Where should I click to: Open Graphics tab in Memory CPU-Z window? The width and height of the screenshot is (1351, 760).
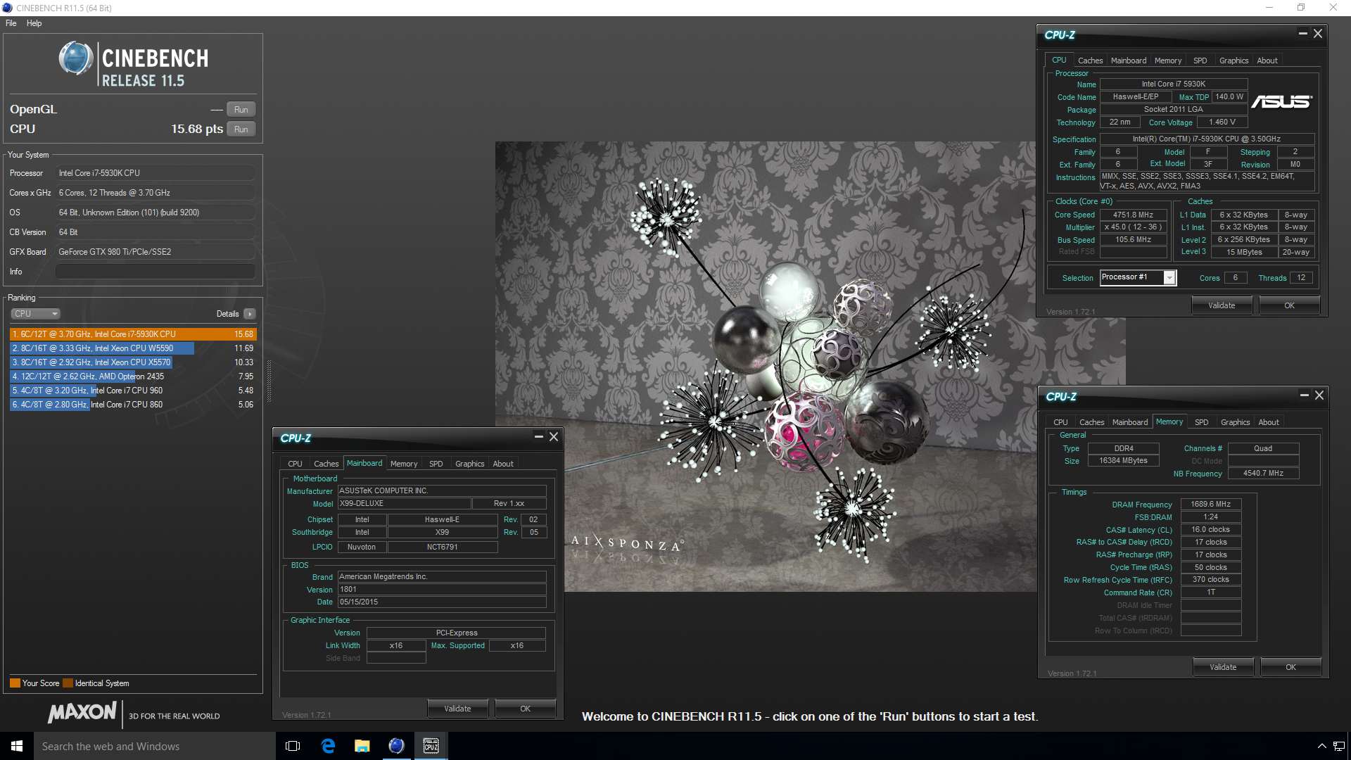(1235, 422)
